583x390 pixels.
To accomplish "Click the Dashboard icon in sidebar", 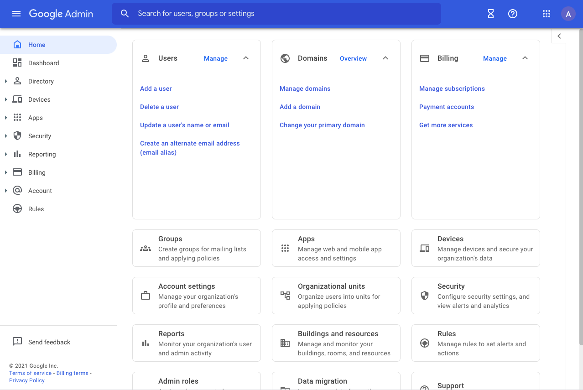I will coord(17,63).
